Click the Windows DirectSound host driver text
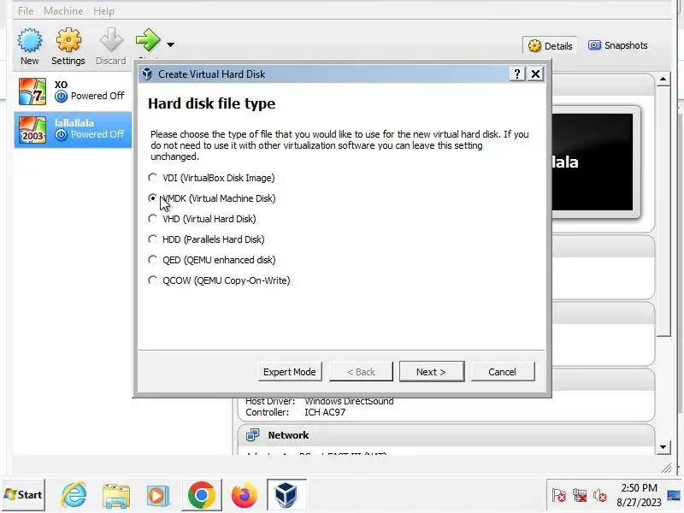The width and height of the screenshot is (684, 513). (x=349, y=401)
